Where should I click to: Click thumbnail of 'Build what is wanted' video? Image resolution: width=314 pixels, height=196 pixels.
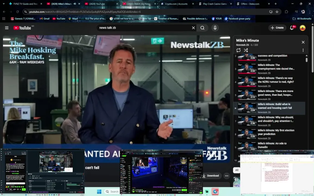(247, 108)
